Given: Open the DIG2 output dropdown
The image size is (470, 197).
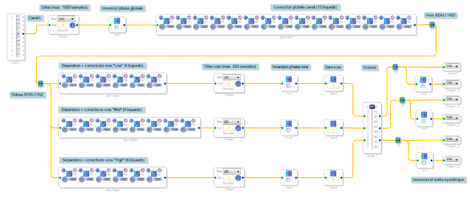Looking at the screenshot, I should (456, 66).
